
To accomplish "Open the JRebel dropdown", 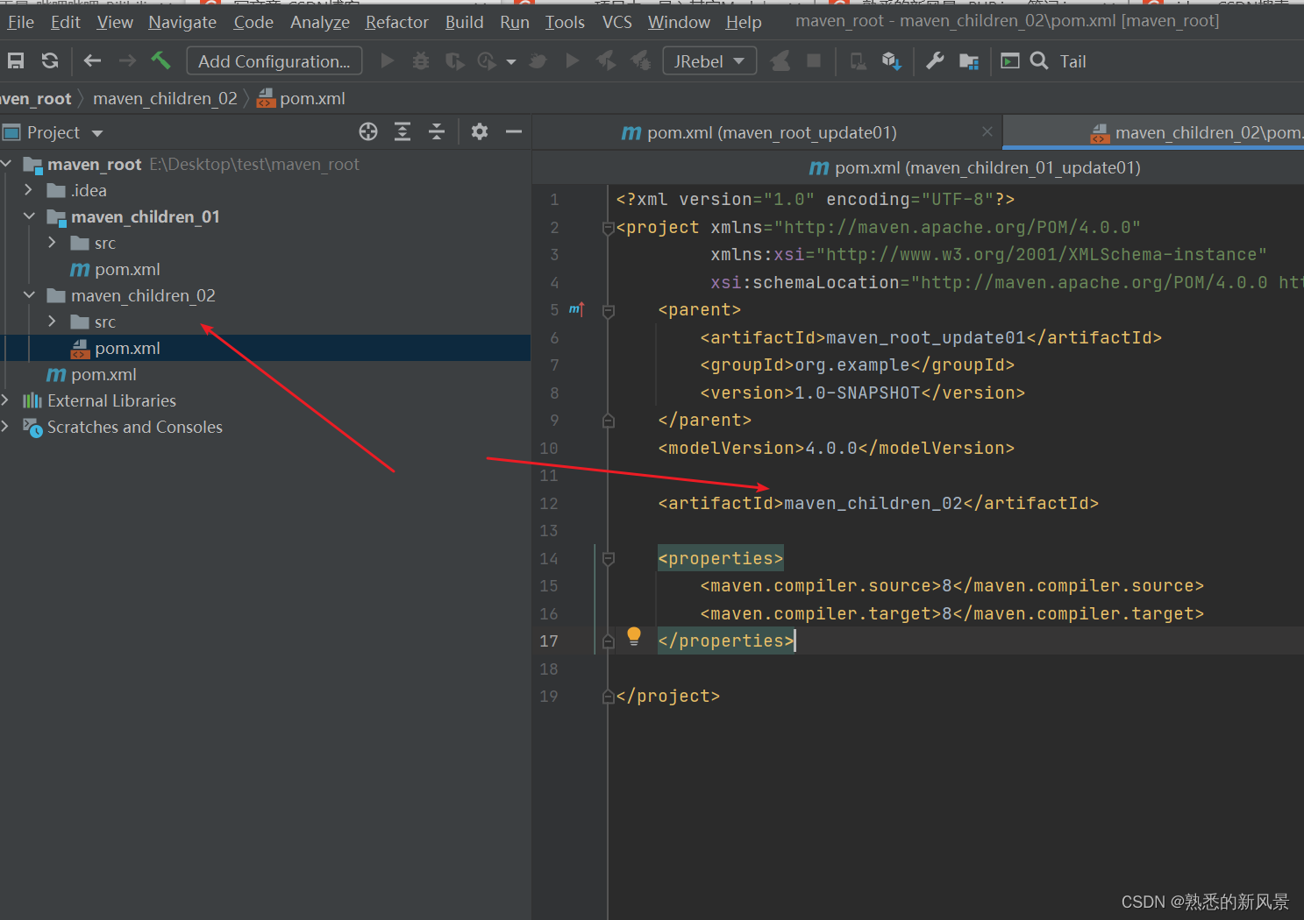I will 709,60.
